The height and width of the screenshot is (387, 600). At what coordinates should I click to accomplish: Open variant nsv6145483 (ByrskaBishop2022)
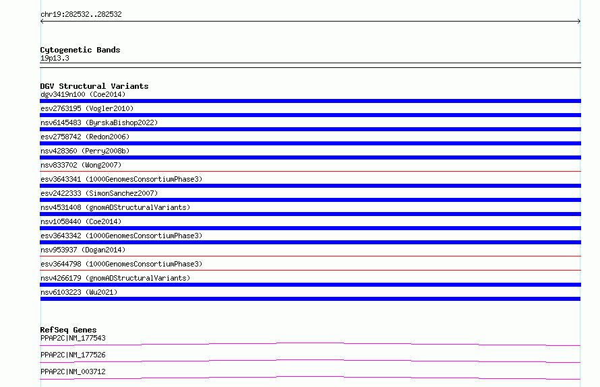99,122
